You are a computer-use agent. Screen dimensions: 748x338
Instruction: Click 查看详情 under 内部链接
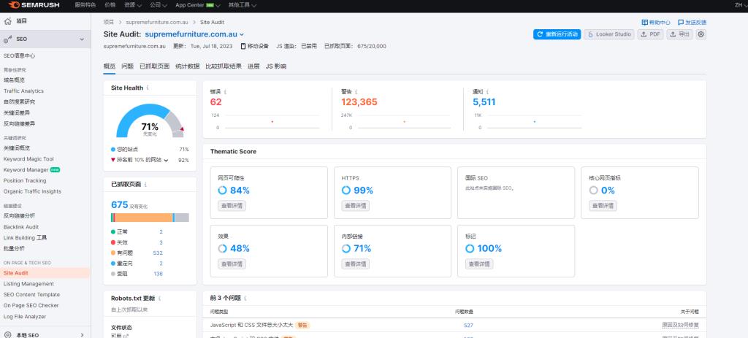356,264
